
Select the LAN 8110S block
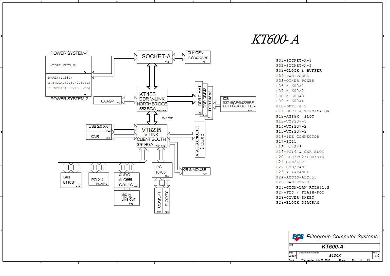[x=71, y=180]
